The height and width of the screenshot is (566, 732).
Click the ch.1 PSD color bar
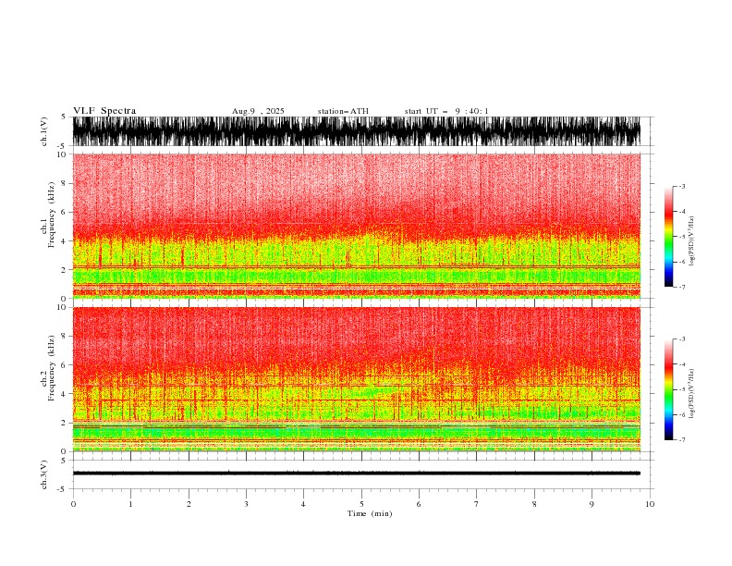[669, 237]
